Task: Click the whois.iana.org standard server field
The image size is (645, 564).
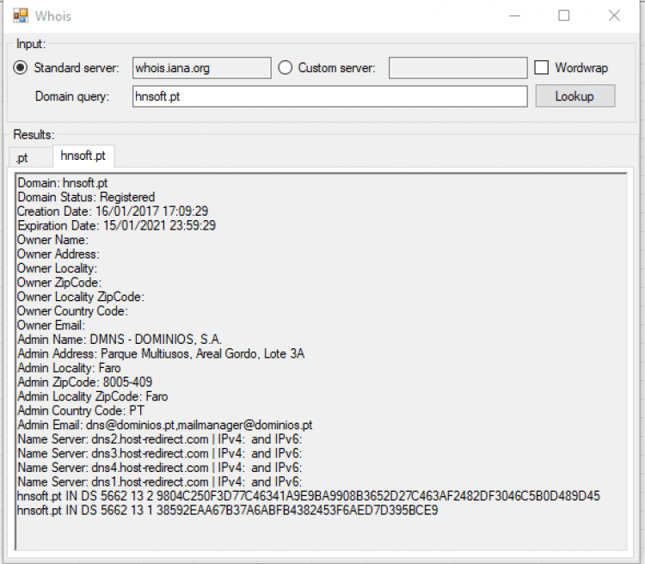Action: click(x=201, y=68)
